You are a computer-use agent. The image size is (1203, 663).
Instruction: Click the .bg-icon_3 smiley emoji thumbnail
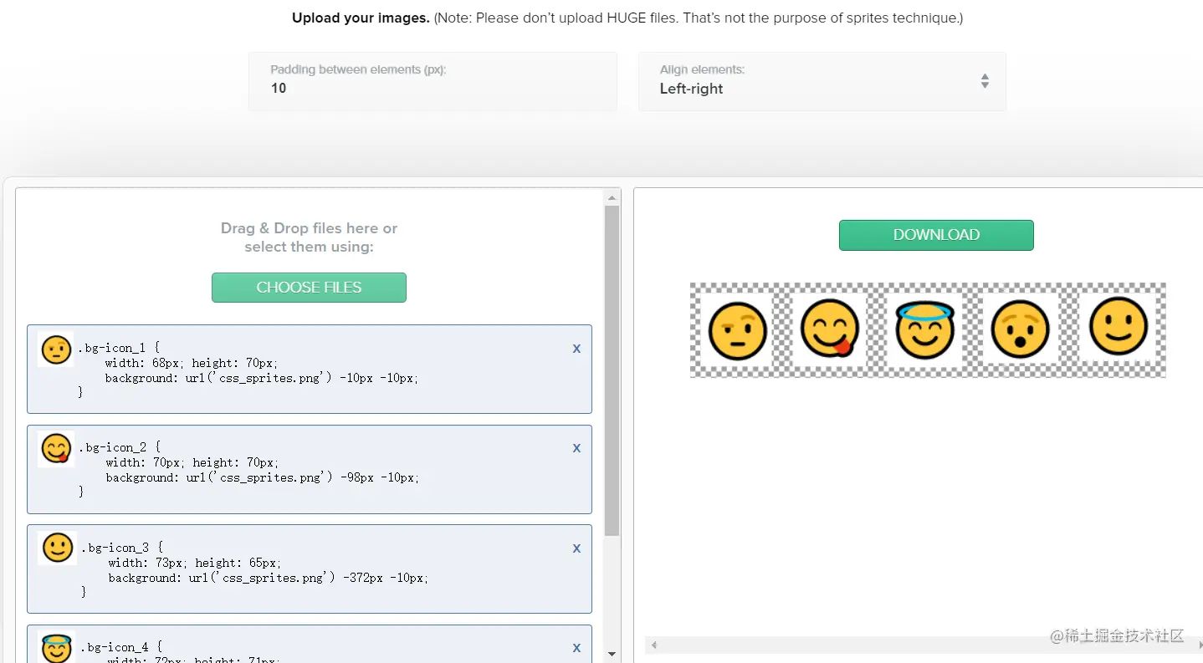click(57, 548)
